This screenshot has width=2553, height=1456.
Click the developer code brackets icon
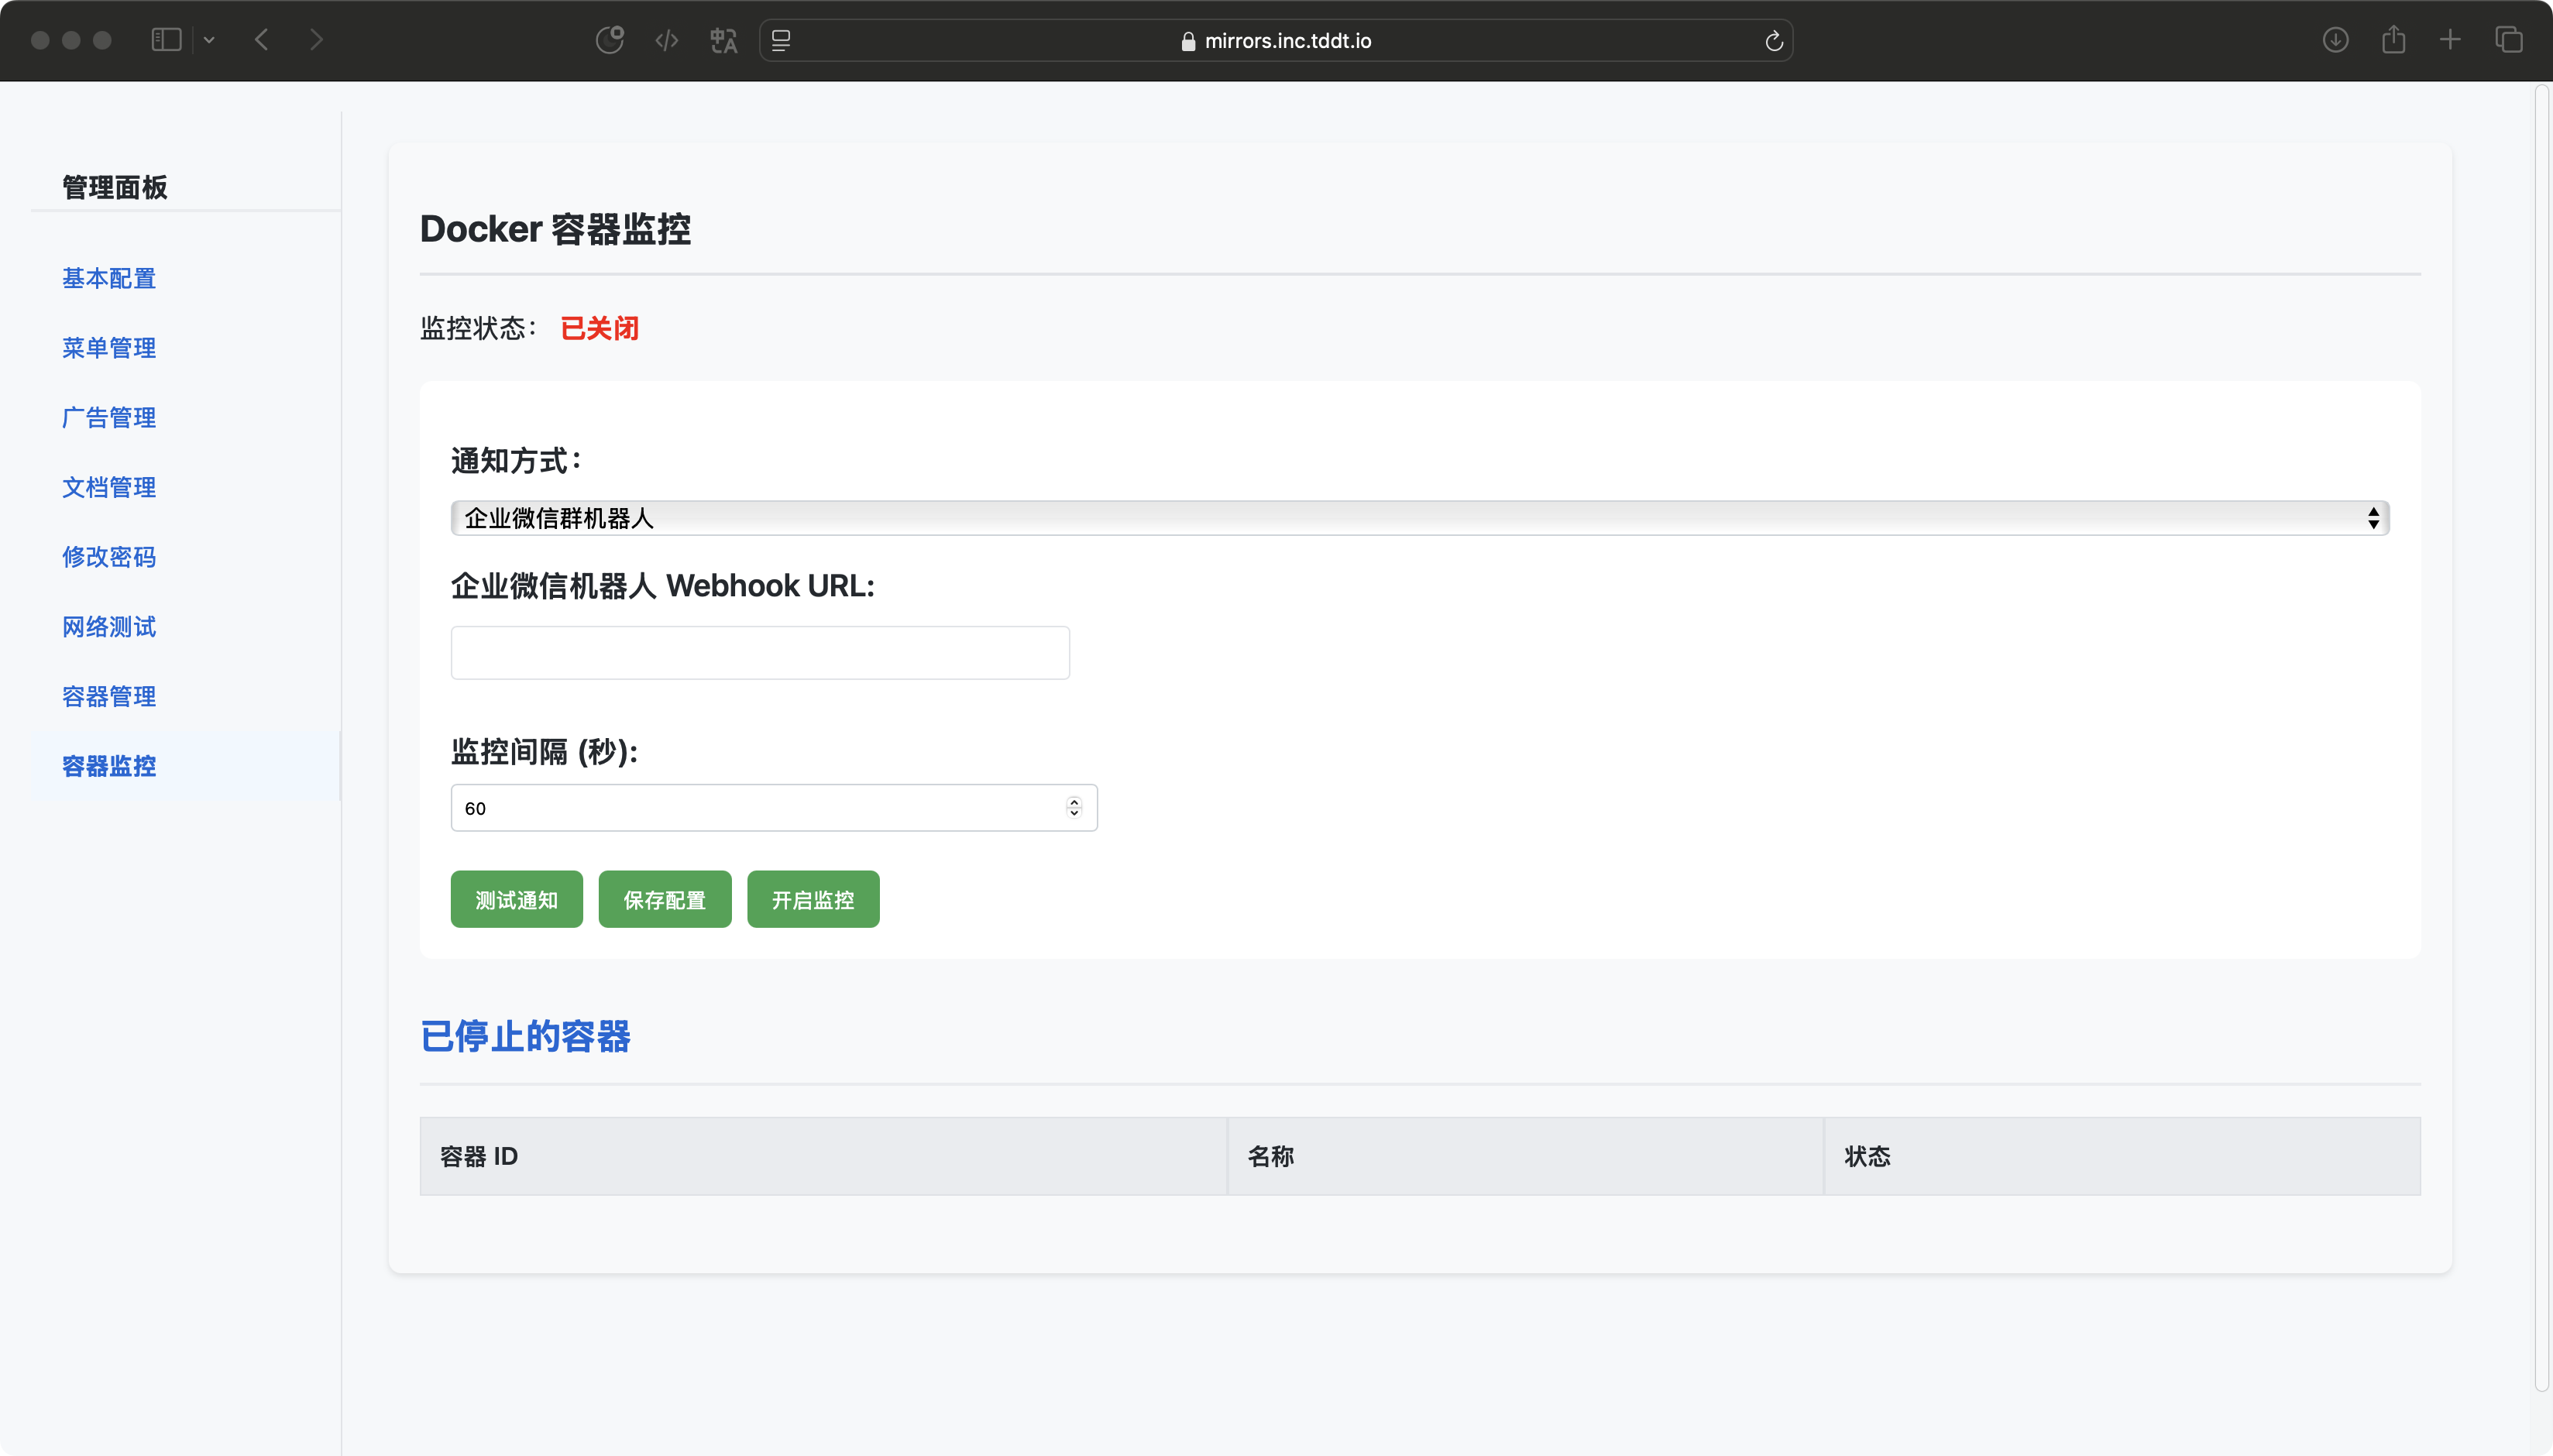[x=667, y=40]
